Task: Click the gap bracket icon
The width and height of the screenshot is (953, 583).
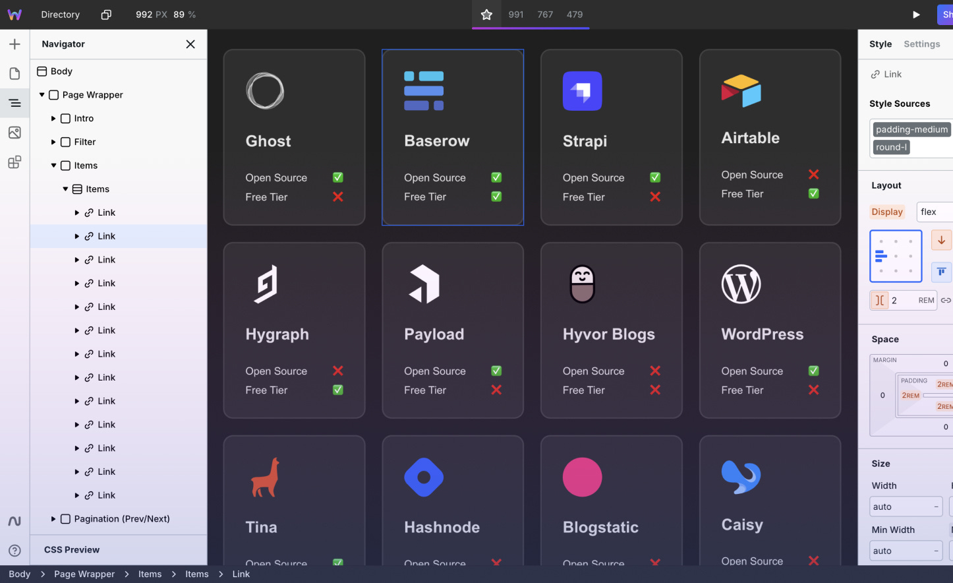Action: click(879, 300)
